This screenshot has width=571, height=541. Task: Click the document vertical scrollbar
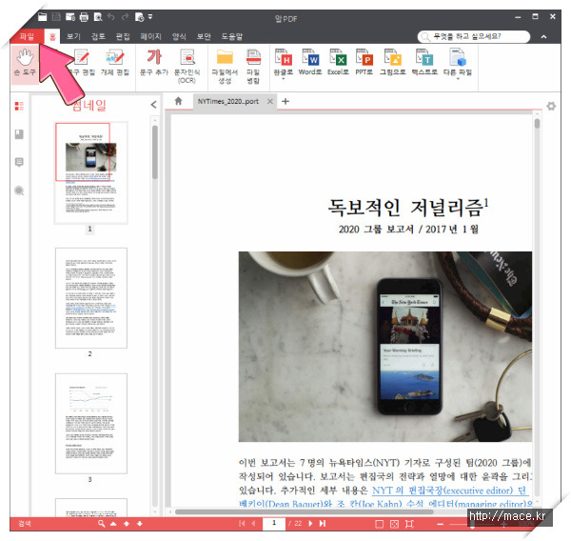click(x=537, y=123)
